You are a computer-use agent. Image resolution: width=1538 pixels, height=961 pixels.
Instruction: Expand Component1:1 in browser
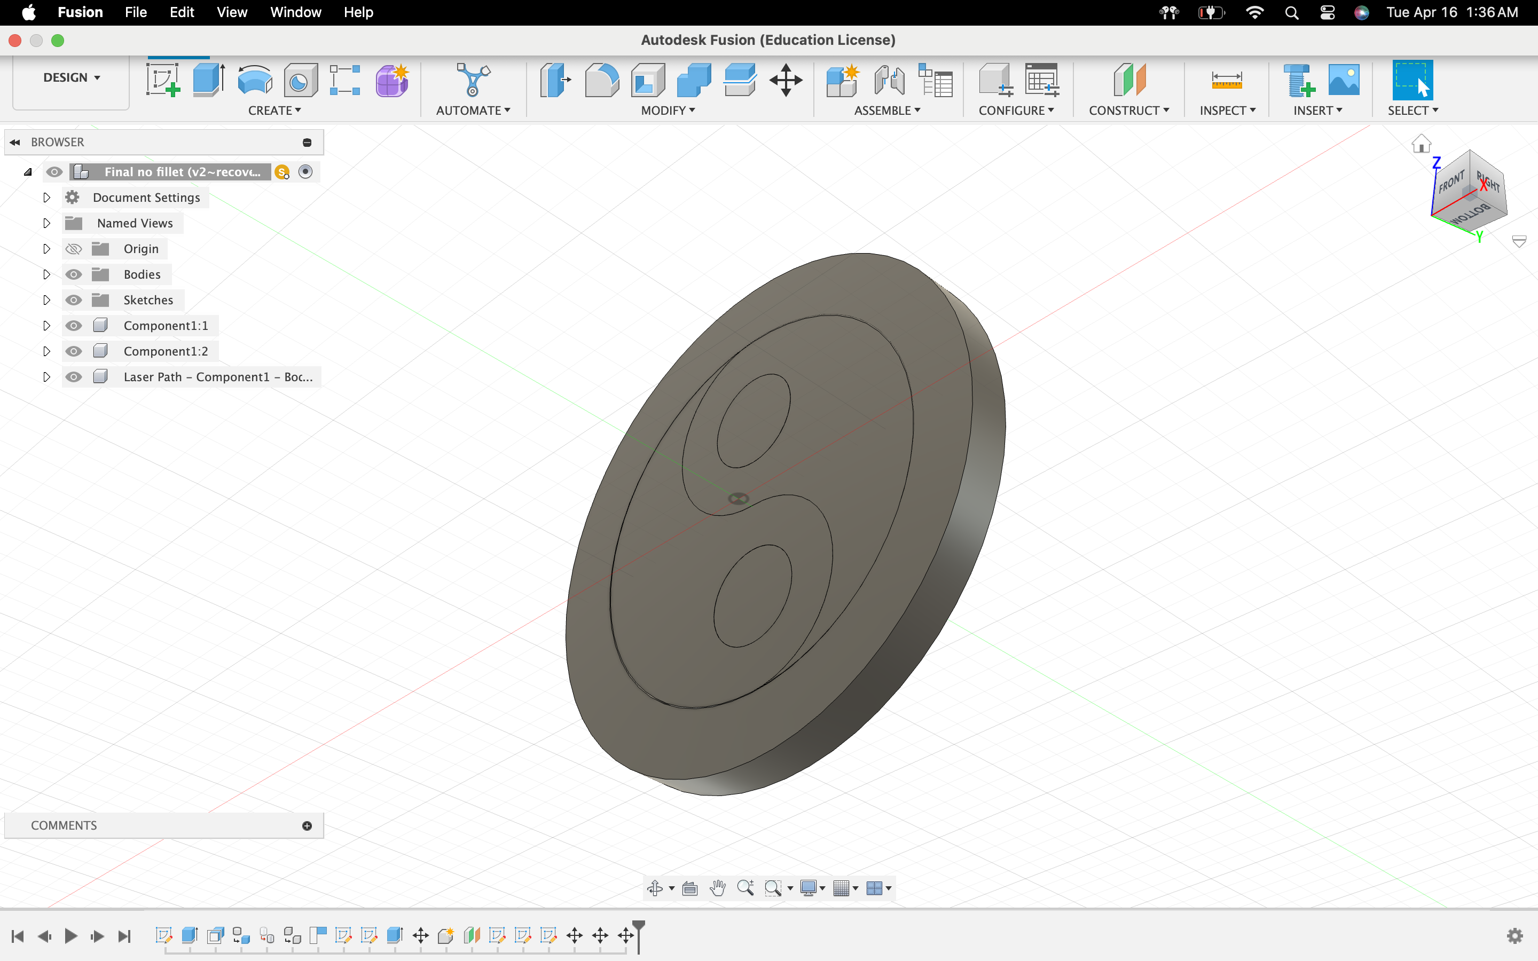coord(46,326)
